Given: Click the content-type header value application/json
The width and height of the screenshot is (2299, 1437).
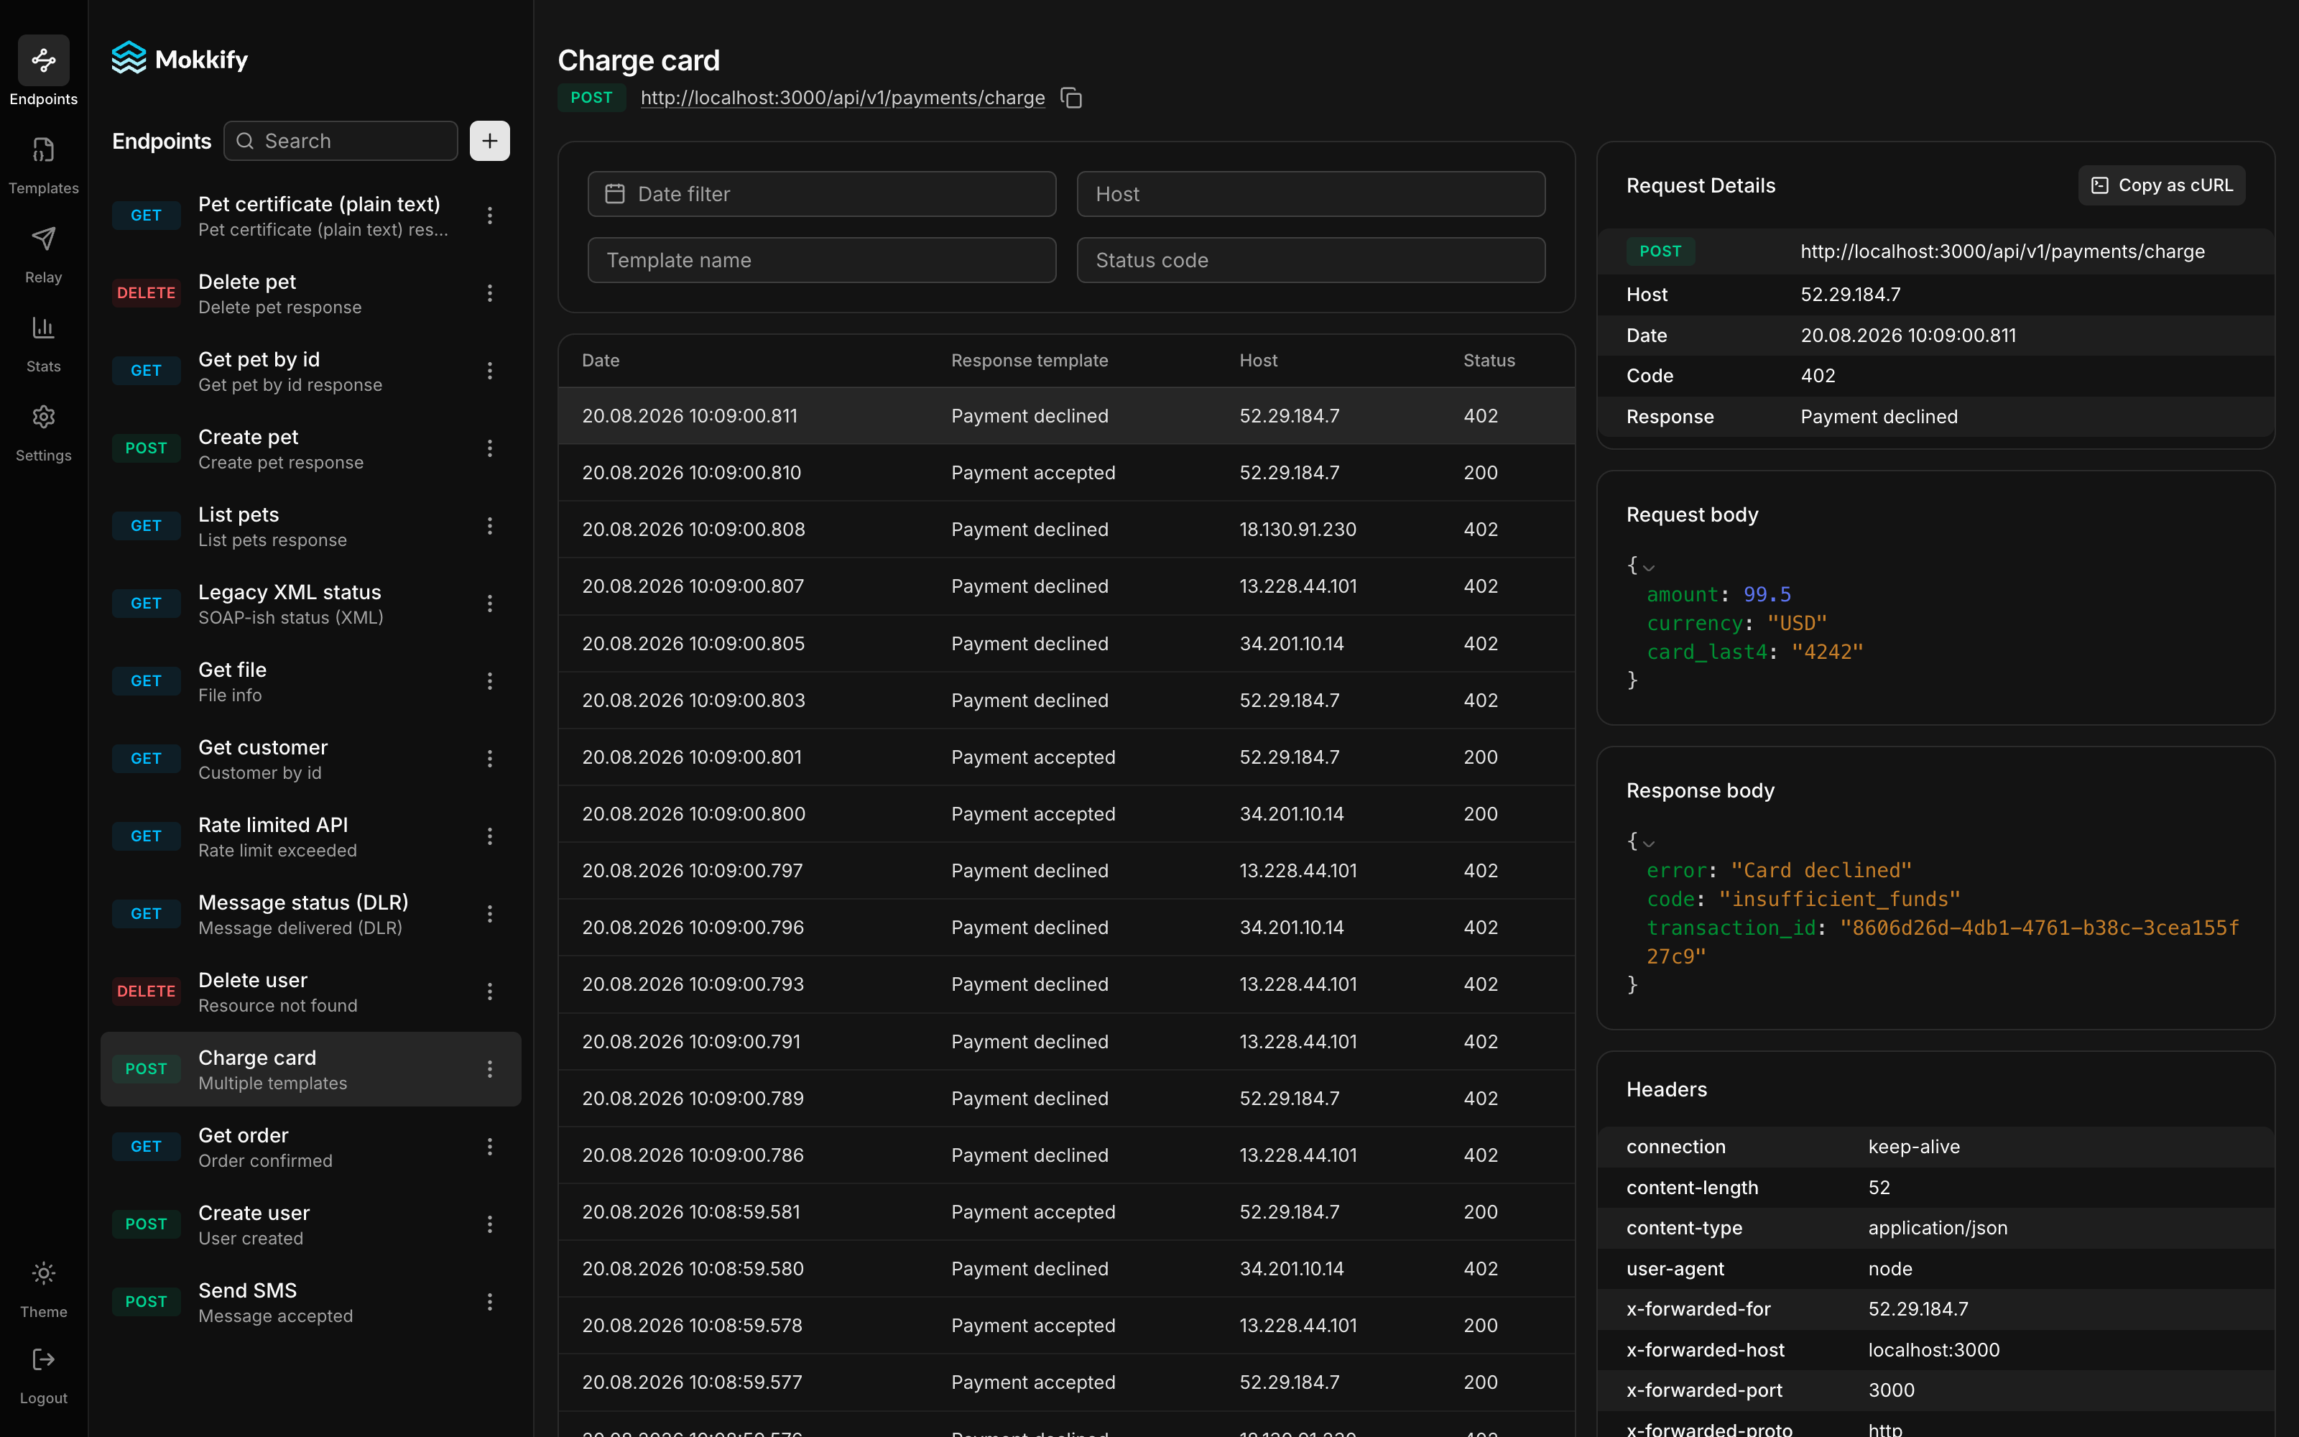Looking at the screenshot, I should [1937, 1228].
